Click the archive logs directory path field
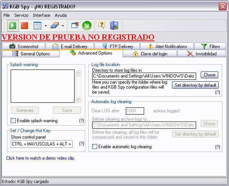Screen dimensions: 229x186 tap(144, 125)
